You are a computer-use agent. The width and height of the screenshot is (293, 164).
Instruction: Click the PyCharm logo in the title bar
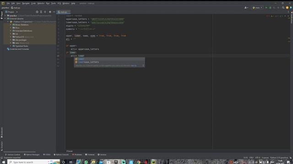click(3, 3)
